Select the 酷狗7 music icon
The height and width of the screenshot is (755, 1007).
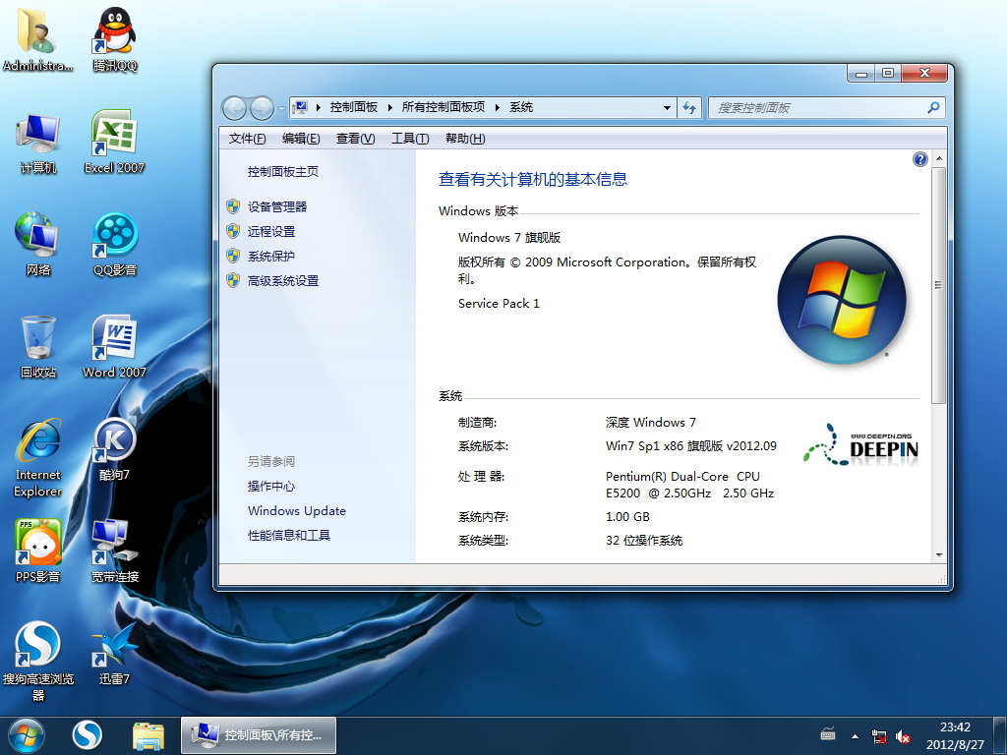coord(114,449)
